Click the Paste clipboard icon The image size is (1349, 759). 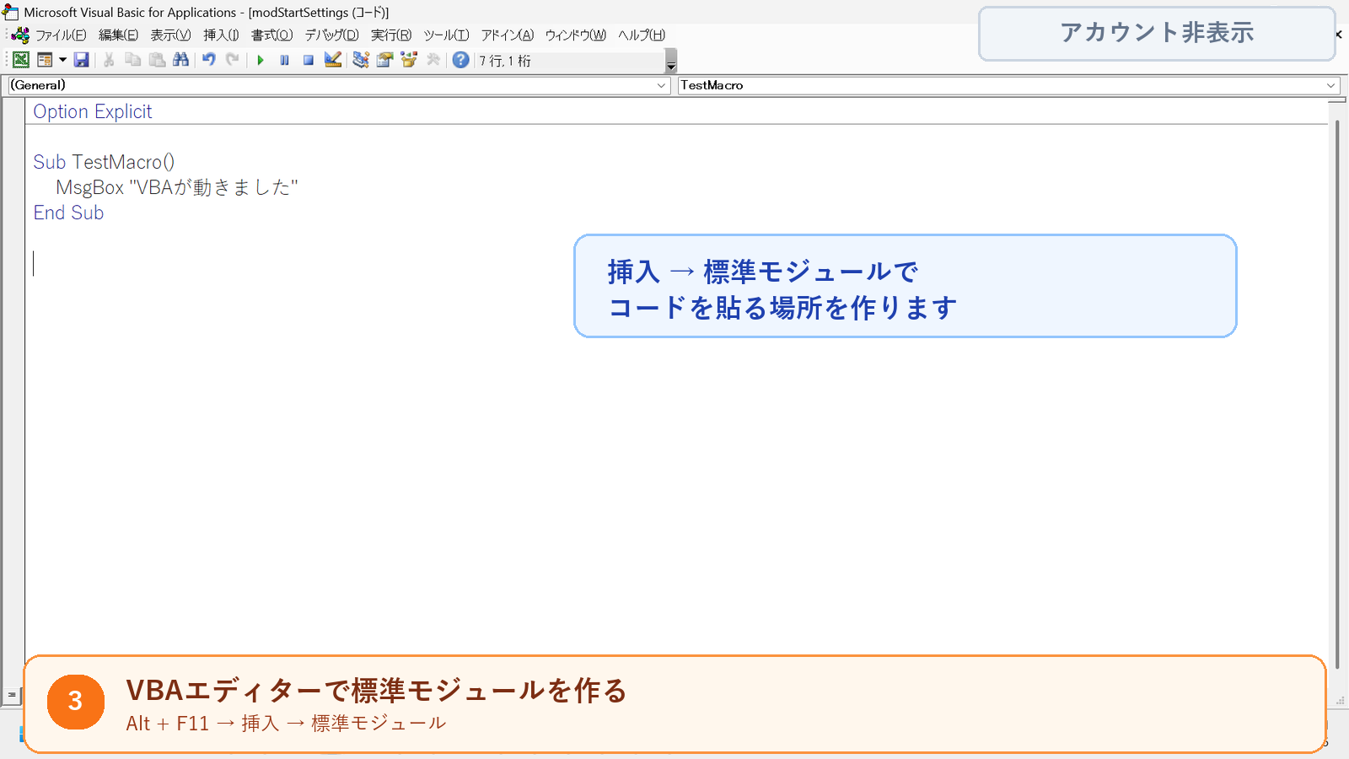pyautogui.click(x=157, y=60)
